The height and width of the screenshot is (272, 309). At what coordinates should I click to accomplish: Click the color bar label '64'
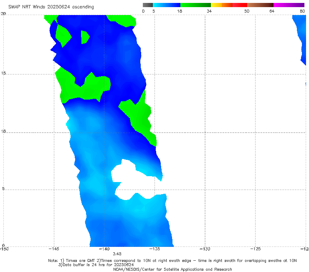point(272,11)
